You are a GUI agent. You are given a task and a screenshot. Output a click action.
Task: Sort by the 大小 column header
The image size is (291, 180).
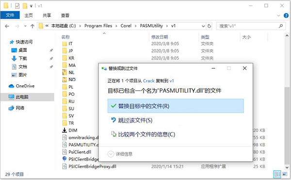[246, 37]
